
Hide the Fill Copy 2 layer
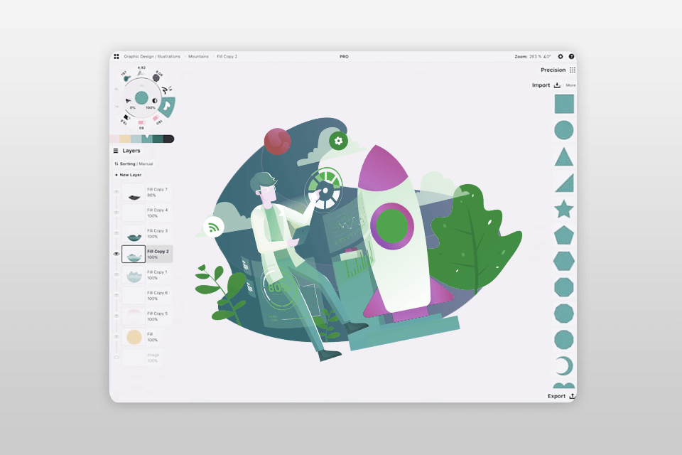(117, 254)
